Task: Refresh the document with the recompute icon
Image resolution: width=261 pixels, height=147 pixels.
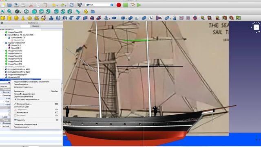Action: coord(72,5)
